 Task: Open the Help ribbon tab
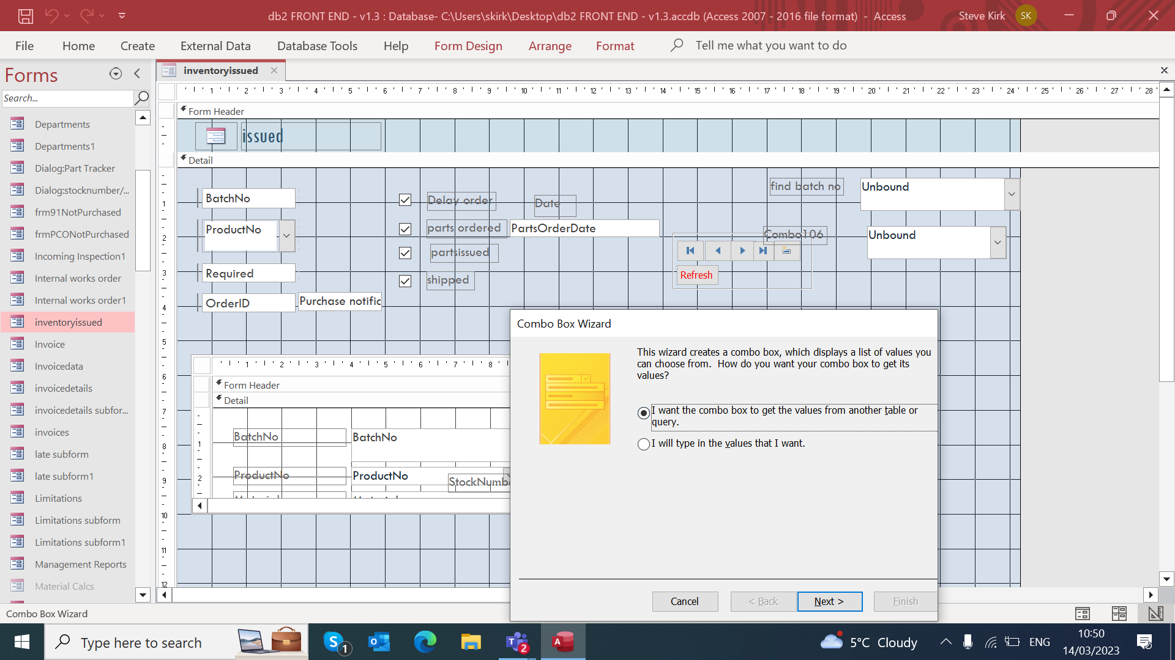coord(396,46)
